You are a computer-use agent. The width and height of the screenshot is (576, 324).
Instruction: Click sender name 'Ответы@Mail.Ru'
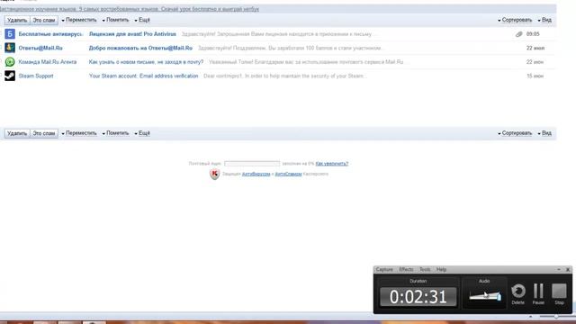[x=40, y=48]
